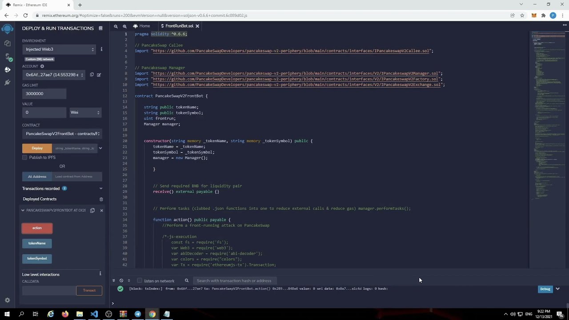Screen dimensions: 569x320
Task: Change the value unit from Wei
Action: (x=85, y=112)
